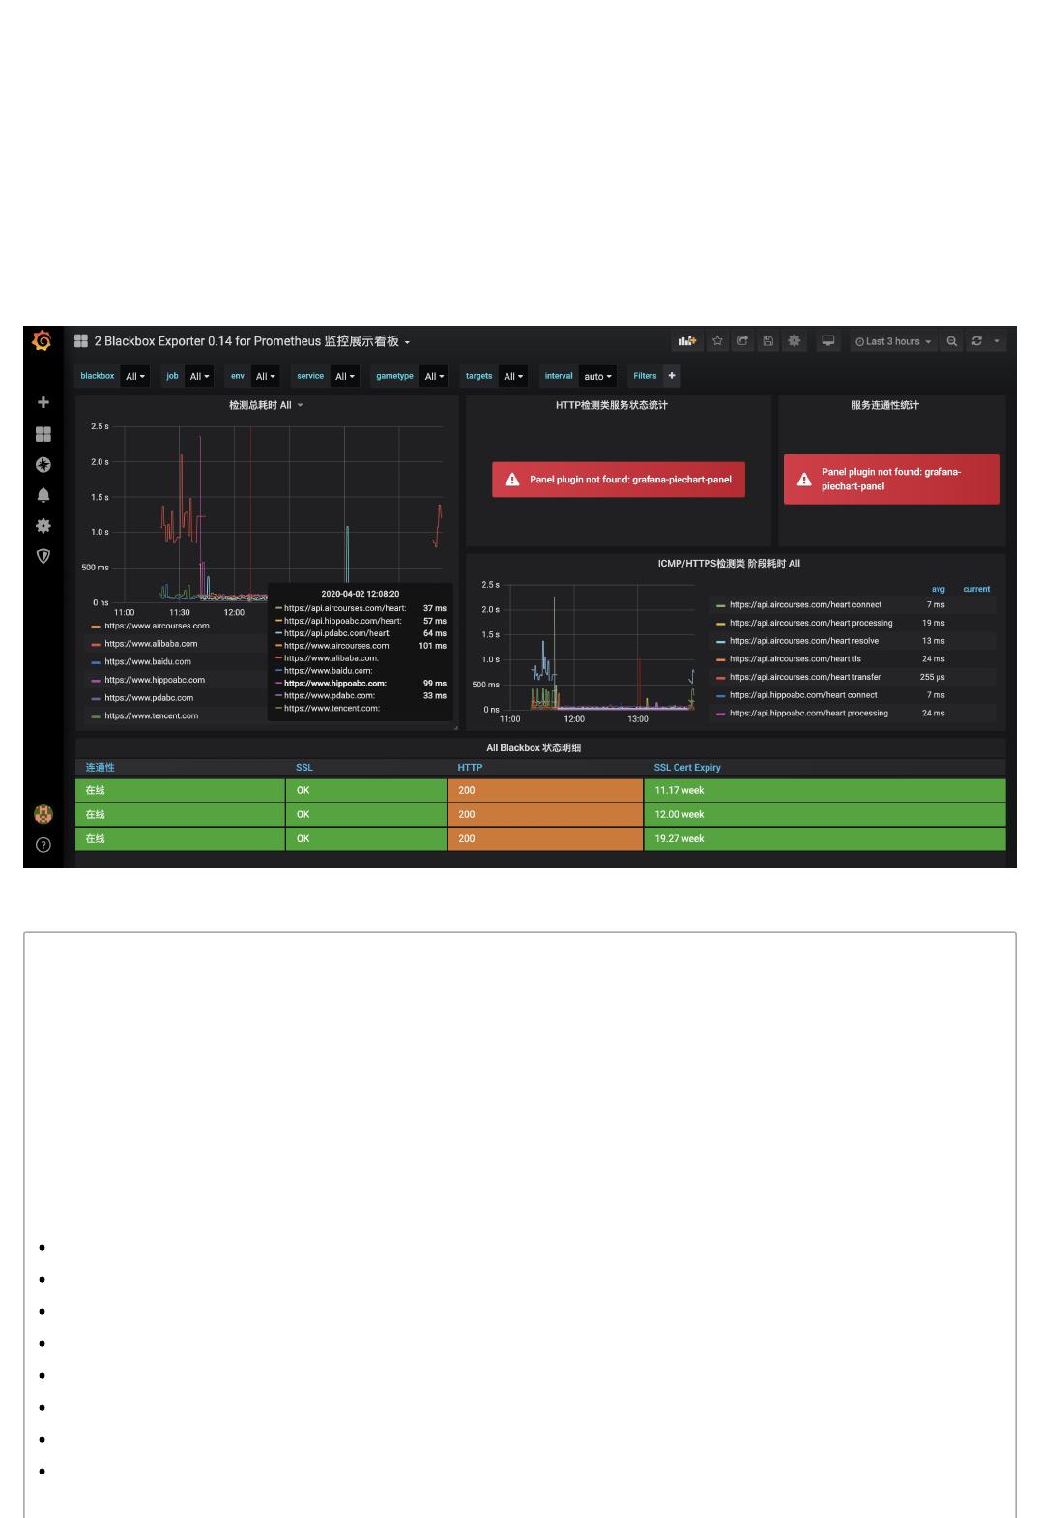Open the Last 3 hours time picker
The height and width of the screenshot is (1518, 1040).
point(894,341)
